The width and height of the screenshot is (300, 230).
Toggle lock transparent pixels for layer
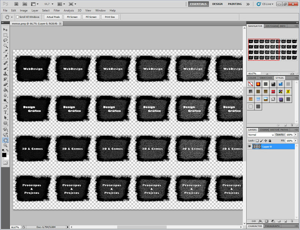(x=257, y=141)
